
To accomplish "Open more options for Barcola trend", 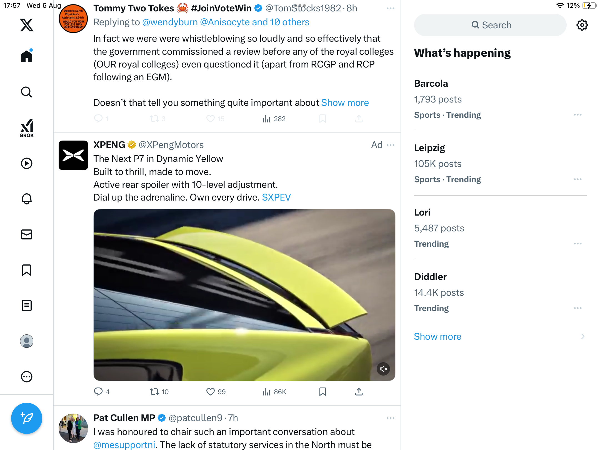I will [x=577, y=115].
